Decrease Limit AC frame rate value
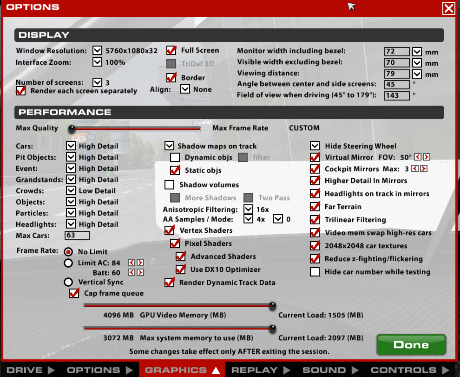460x377 pixels. coord(131,263)
